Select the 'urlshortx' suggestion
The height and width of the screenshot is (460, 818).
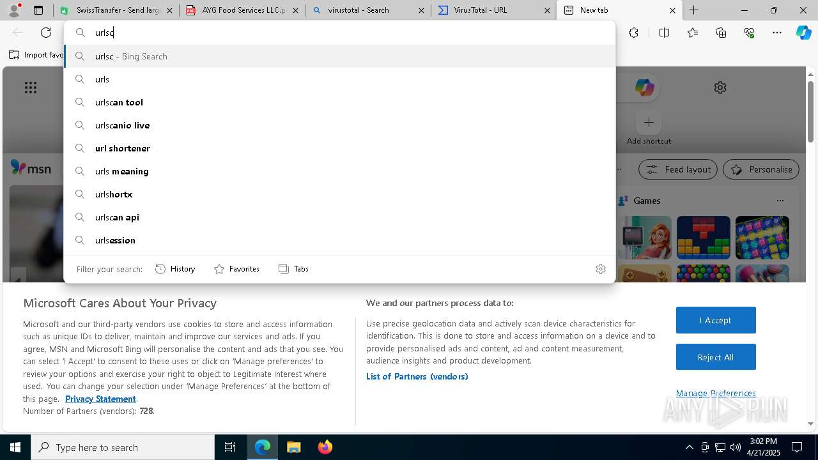tap(339, 194)
